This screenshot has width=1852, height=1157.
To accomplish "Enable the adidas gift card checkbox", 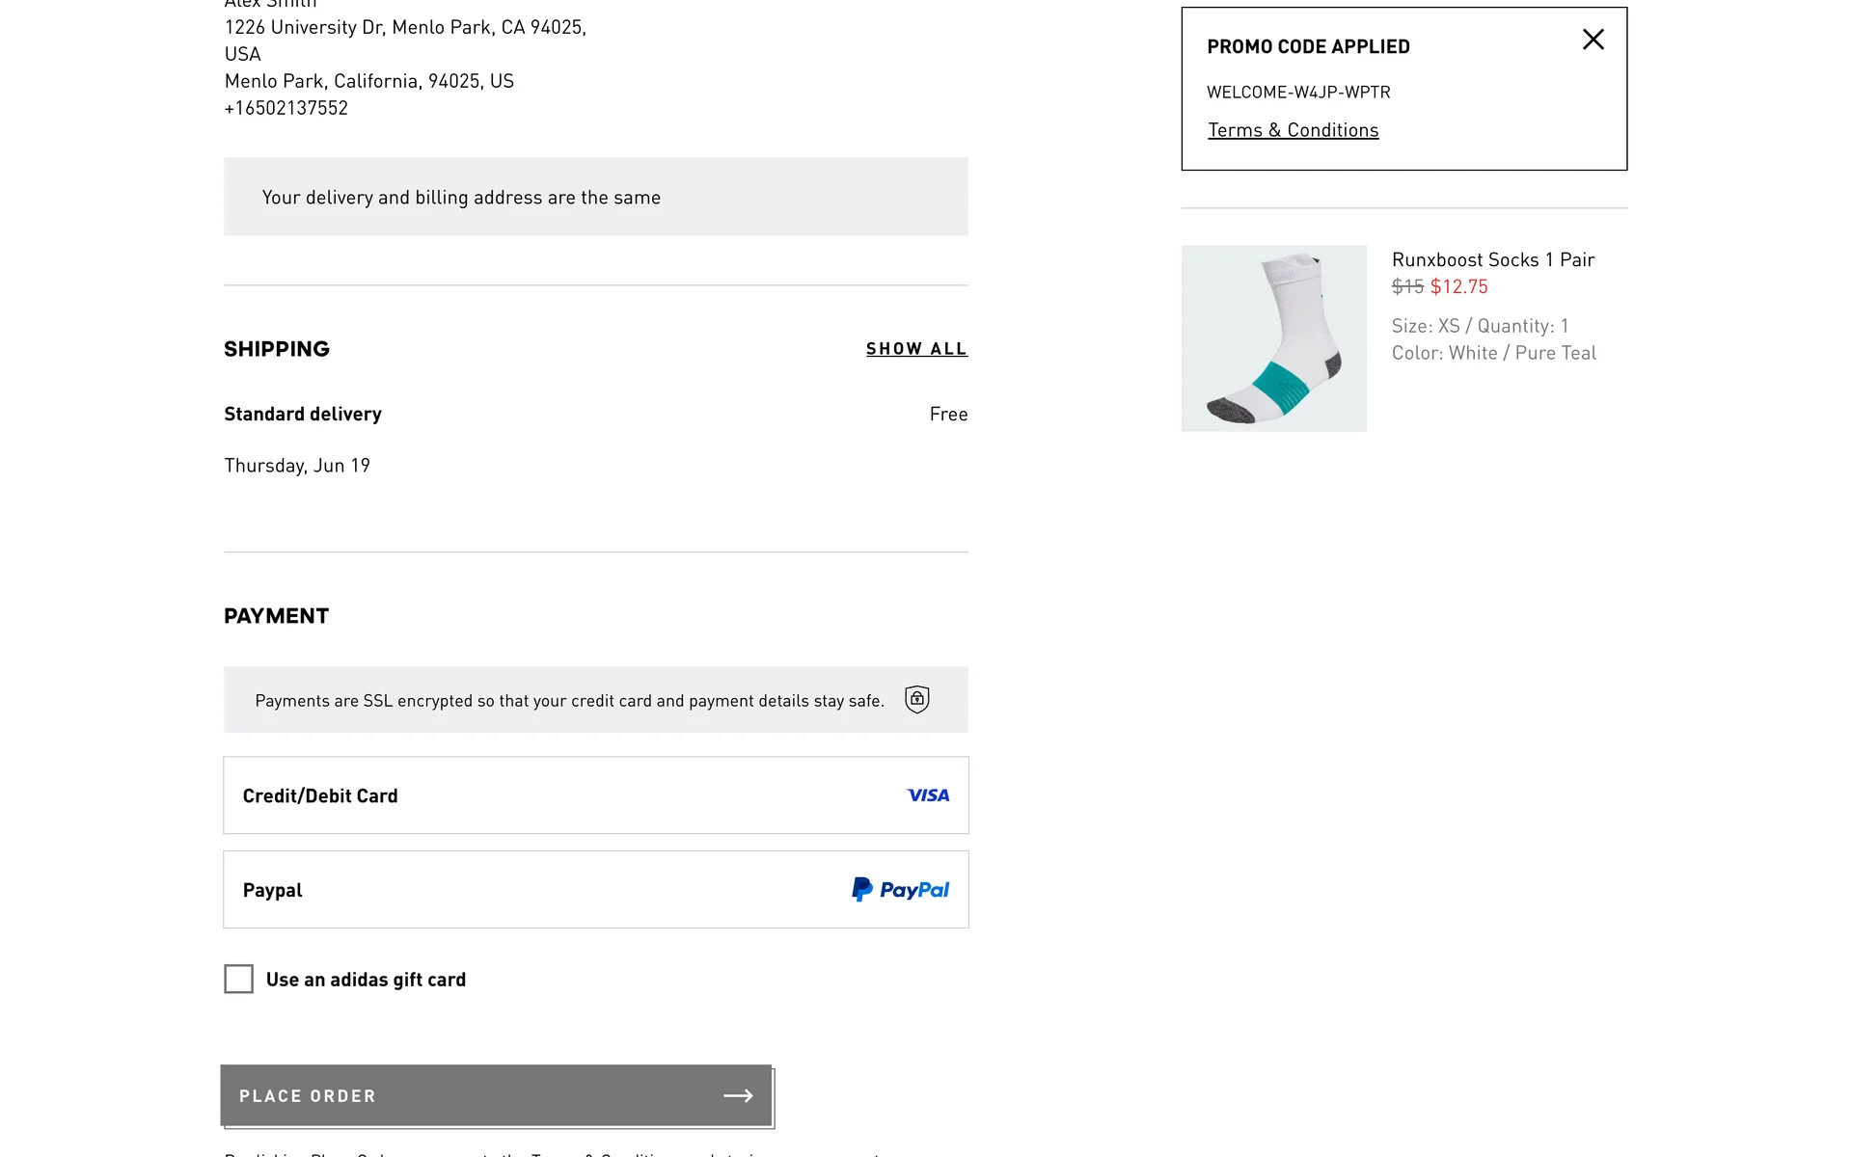I will click(x=238, y=979).
